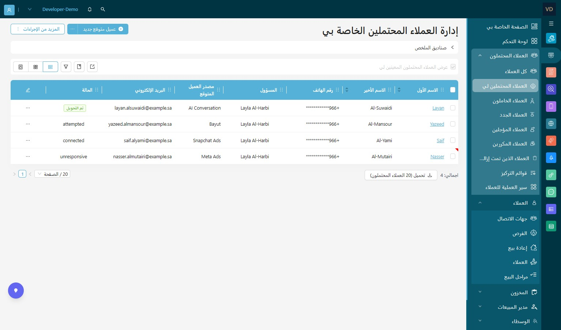Open the filter funnel tool
Image resolution: width=561 pixels, height=330 pixels.
pos(66,67)
